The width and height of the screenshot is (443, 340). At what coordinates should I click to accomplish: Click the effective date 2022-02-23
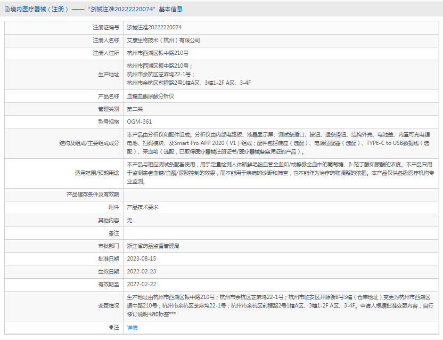click(142, 271)
